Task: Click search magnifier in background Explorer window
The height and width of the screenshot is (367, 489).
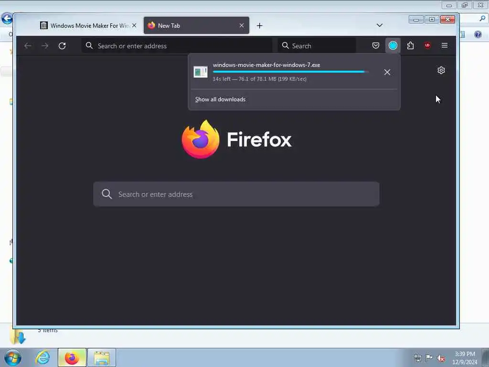Action: click(482, 19)
